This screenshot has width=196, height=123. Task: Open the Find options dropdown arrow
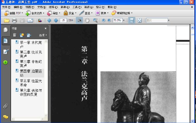pos(169,20)
